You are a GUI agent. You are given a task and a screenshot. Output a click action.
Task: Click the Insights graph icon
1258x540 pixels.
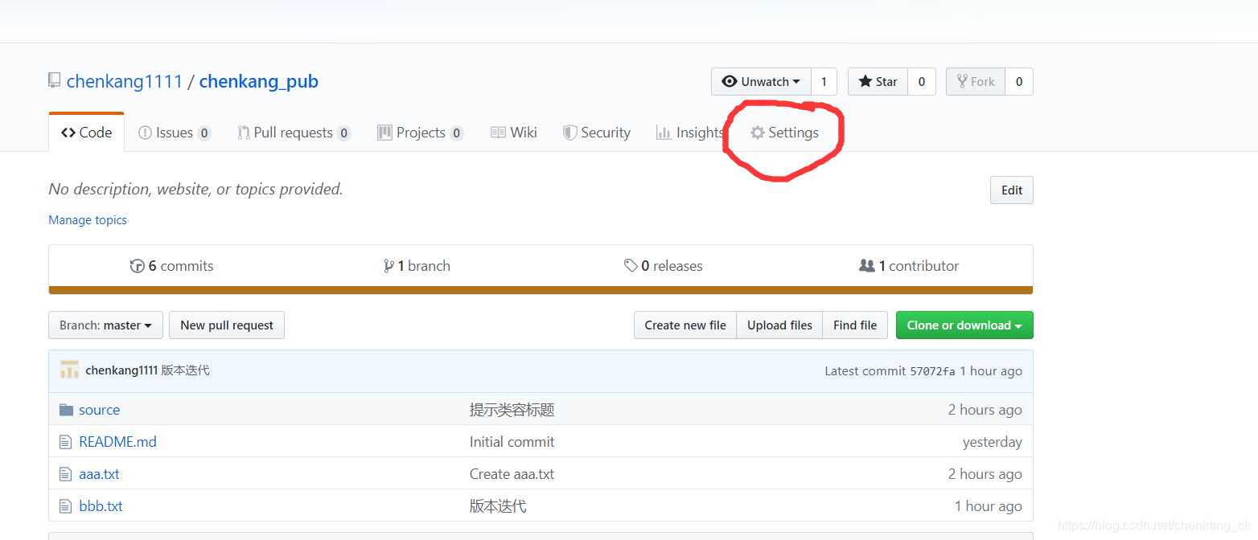(x=664, y=133)
